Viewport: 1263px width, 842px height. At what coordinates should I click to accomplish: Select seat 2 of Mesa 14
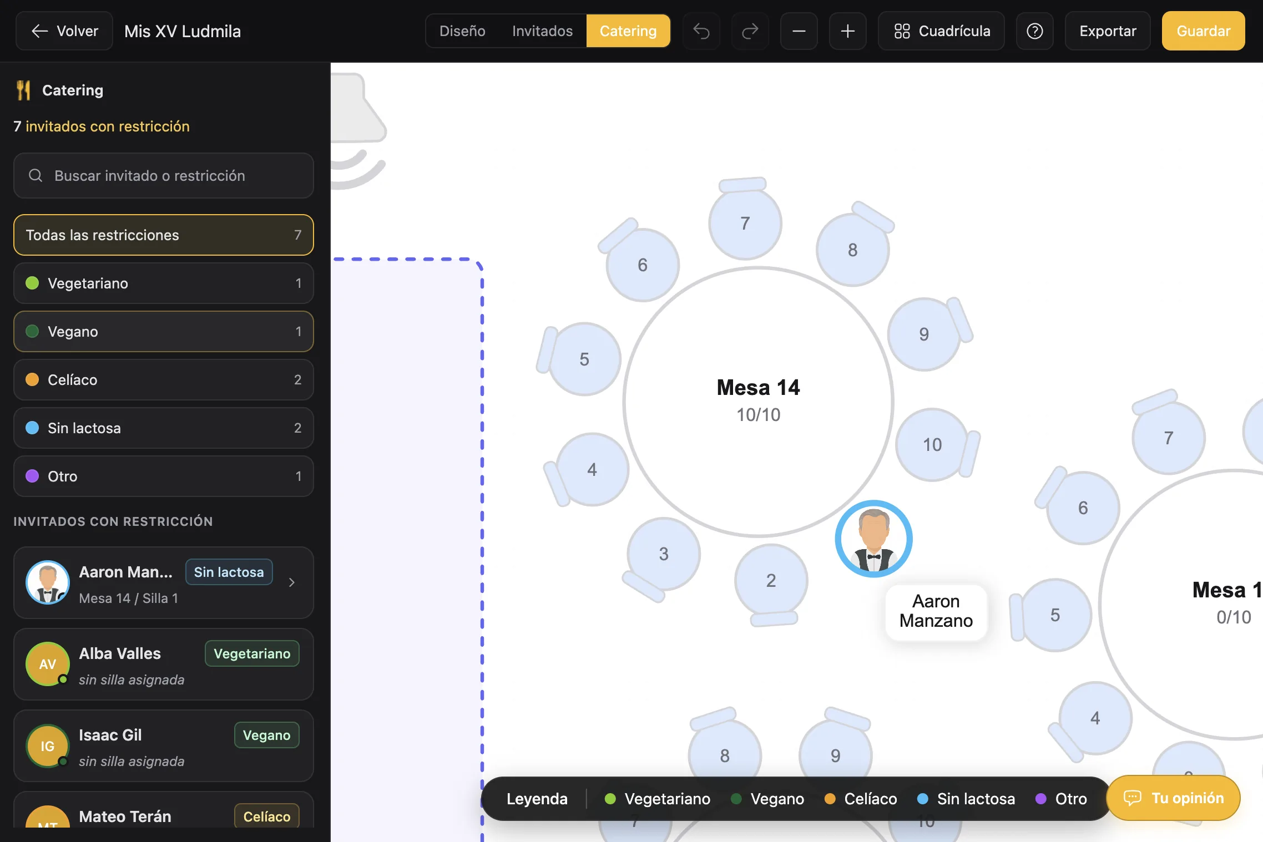[x=771, y=581]
